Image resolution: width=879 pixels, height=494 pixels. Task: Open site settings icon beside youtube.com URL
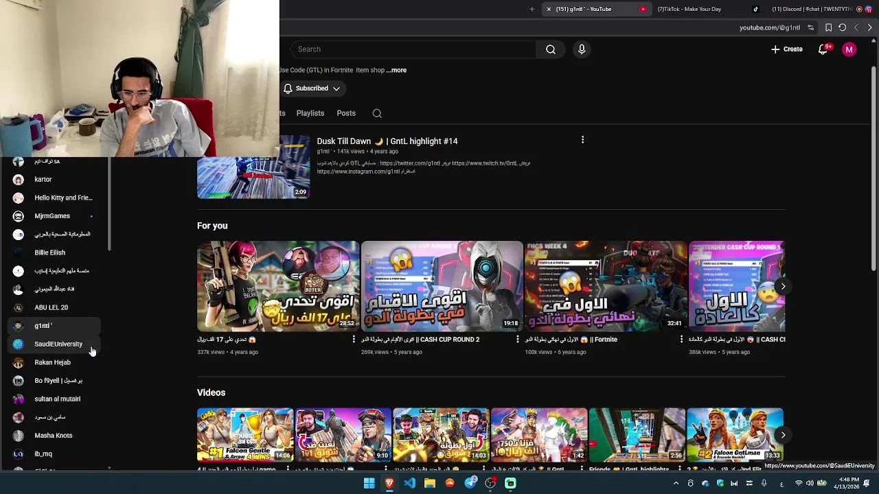pos(811,27)
